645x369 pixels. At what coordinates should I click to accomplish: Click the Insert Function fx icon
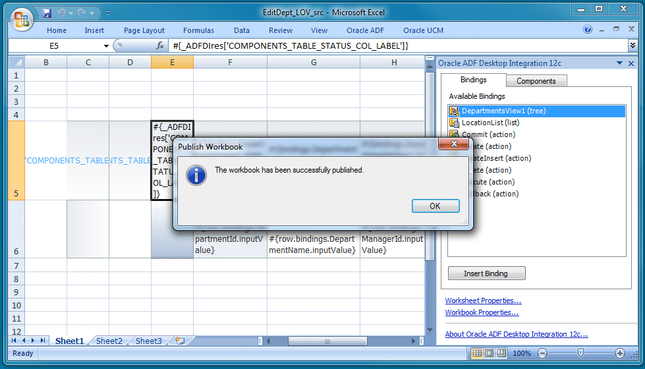[x=160, y=46]
